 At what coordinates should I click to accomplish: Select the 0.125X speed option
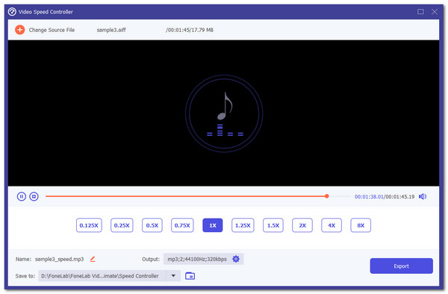89,225
